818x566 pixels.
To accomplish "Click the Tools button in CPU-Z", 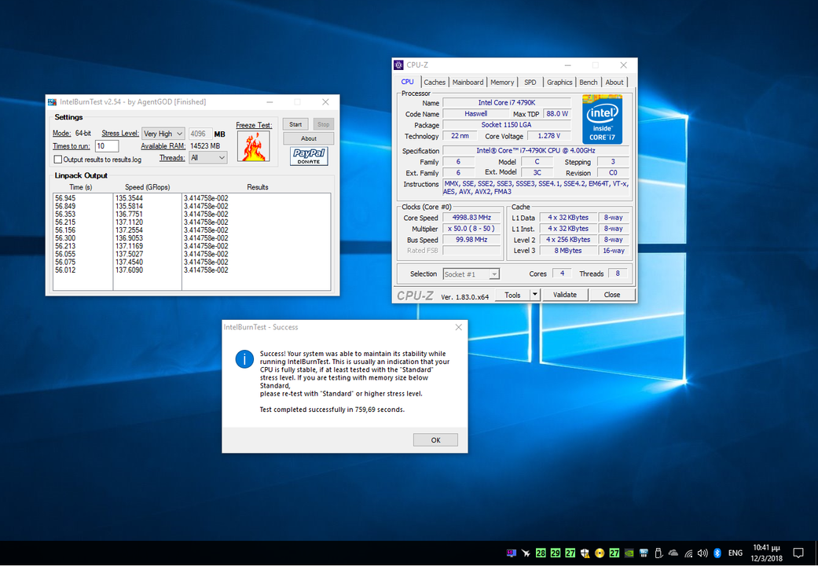I will point(512,295).
